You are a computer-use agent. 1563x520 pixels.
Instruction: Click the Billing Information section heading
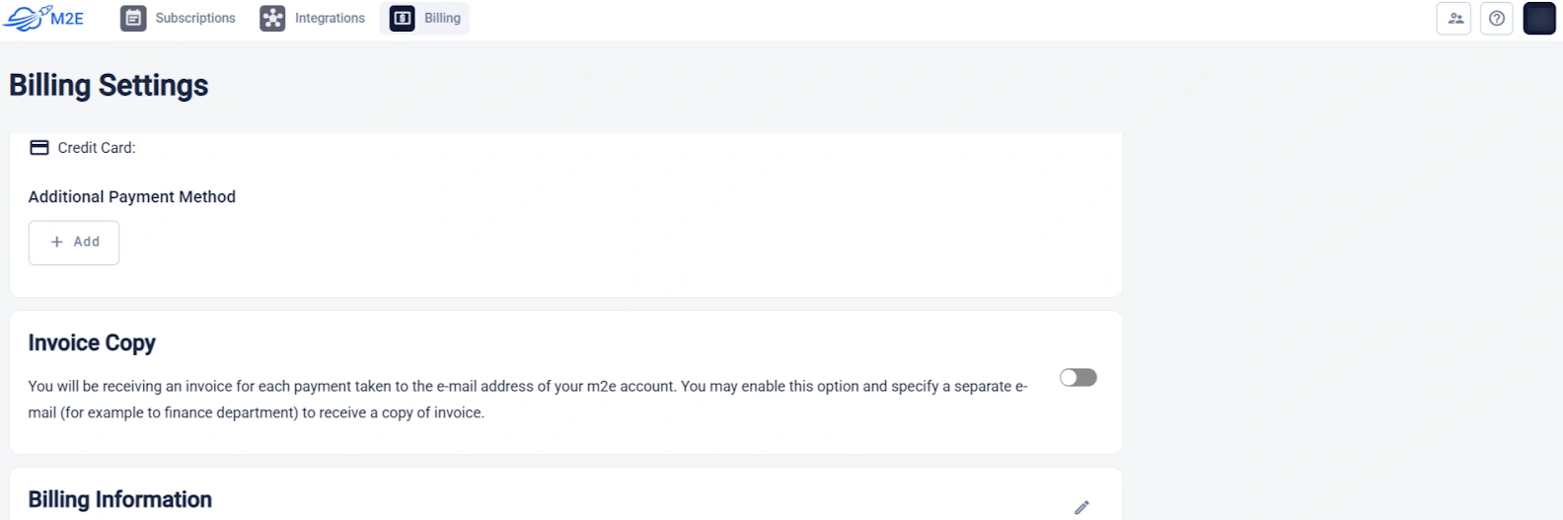click(119, 499)
